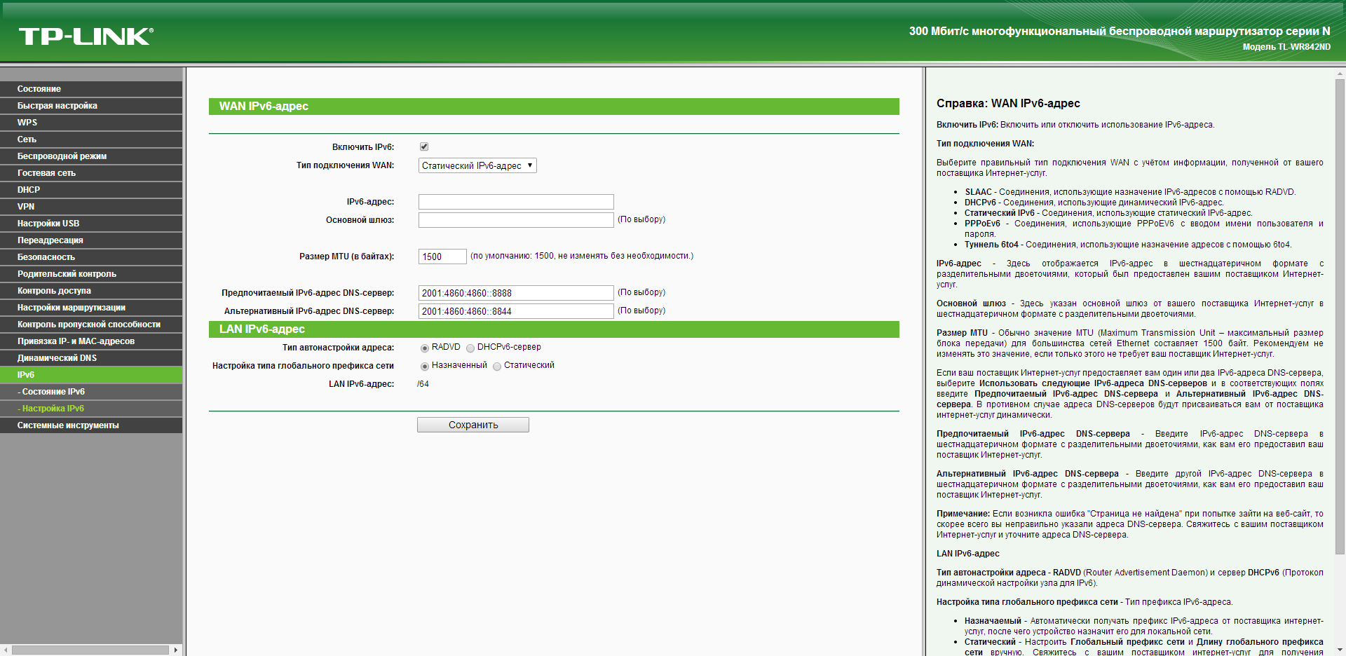Open Системные инструменты section
The width and height of the screenshot is (1346, 656).
pyautogui.click(x=91, y=425)
